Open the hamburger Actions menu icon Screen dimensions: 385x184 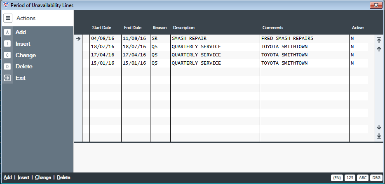click(8, 18)
